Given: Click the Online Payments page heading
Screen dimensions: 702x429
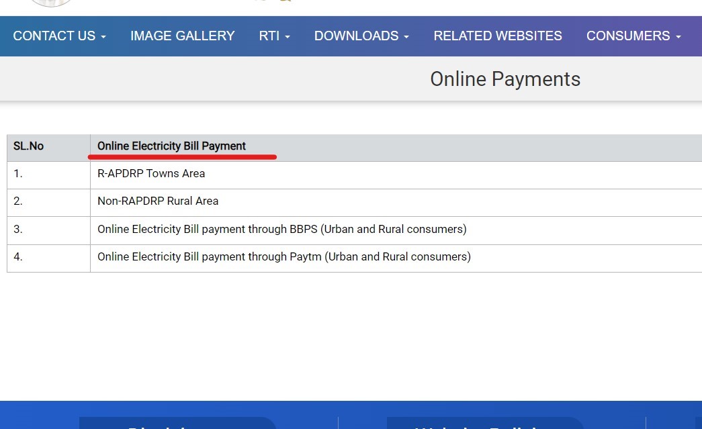Looking at the screenshot, I should pos(505,79).
